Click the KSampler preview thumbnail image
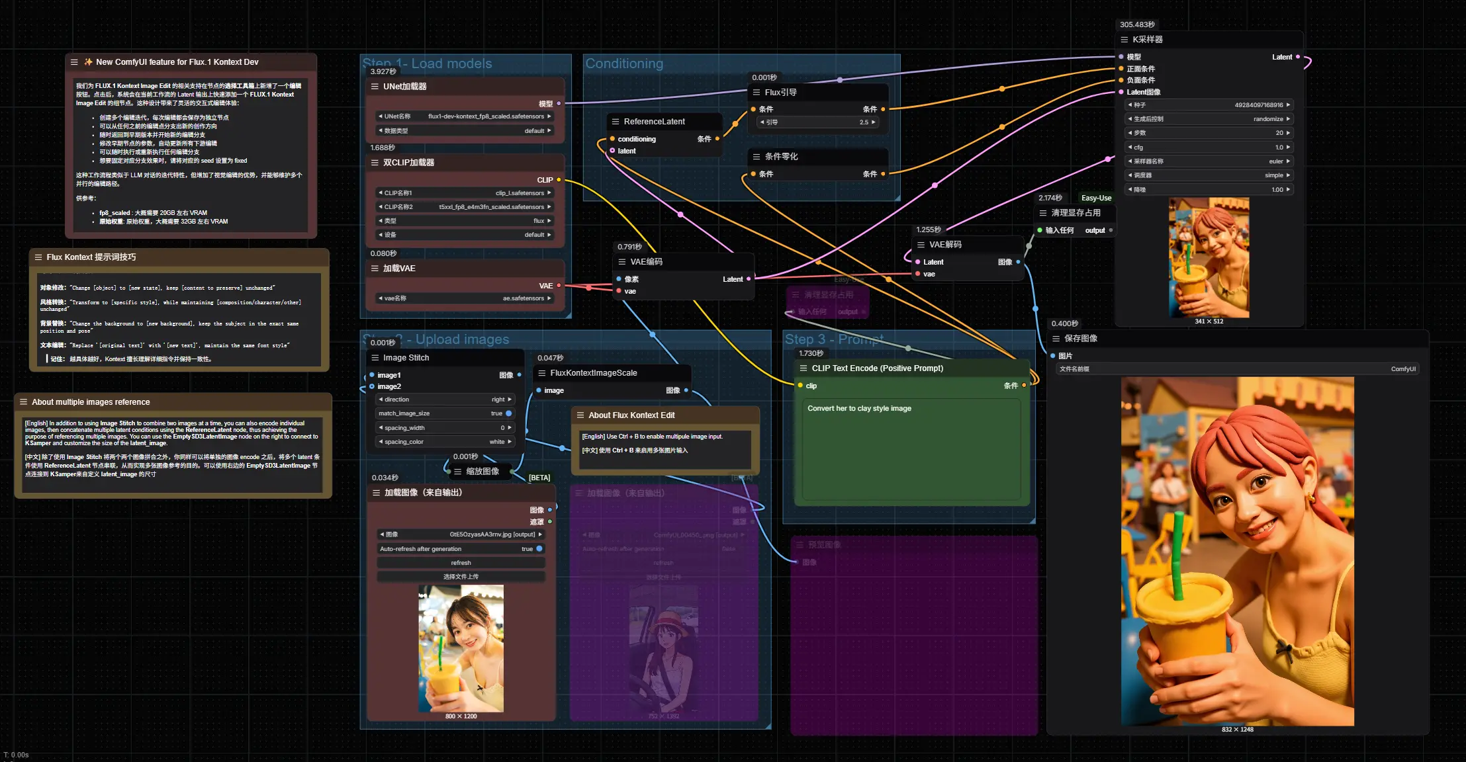 [x=1209, y=257]
